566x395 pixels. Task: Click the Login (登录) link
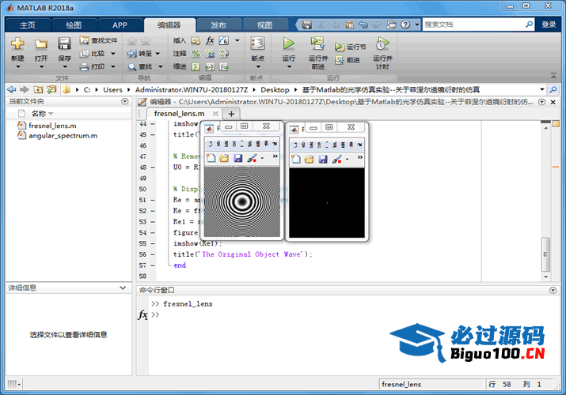pyautogui.click(x=549, y=24)
